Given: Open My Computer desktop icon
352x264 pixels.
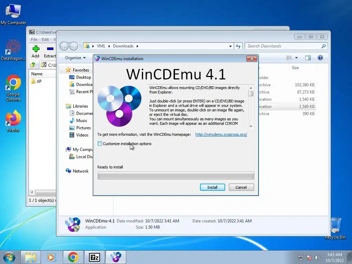Looking at the screenshot, I should [x=13, y=14].
